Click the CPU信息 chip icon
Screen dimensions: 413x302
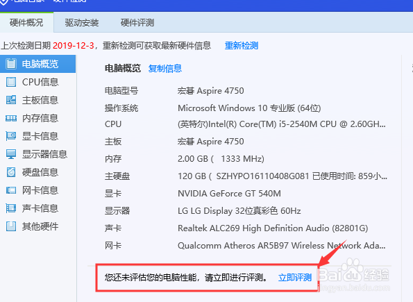[11, 82]
